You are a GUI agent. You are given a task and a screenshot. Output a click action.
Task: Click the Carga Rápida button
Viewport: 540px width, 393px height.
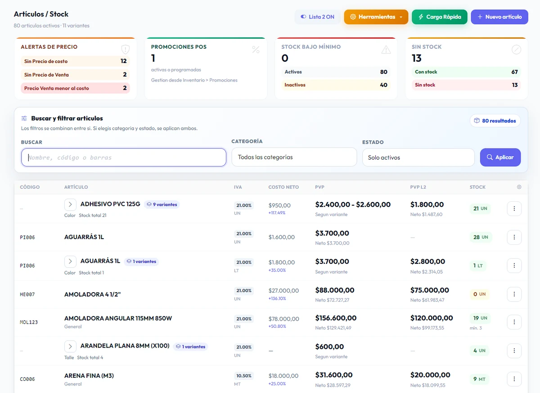pyautogui.click(x=440, y=17)
